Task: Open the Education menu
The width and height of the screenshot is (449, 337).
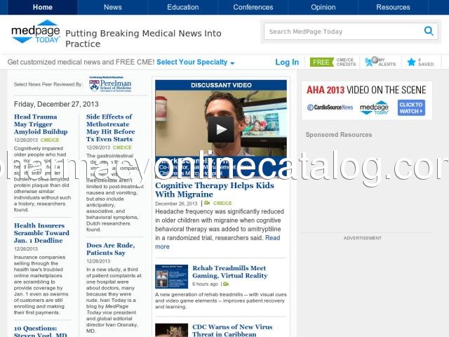Action: [x=183, y=7]
